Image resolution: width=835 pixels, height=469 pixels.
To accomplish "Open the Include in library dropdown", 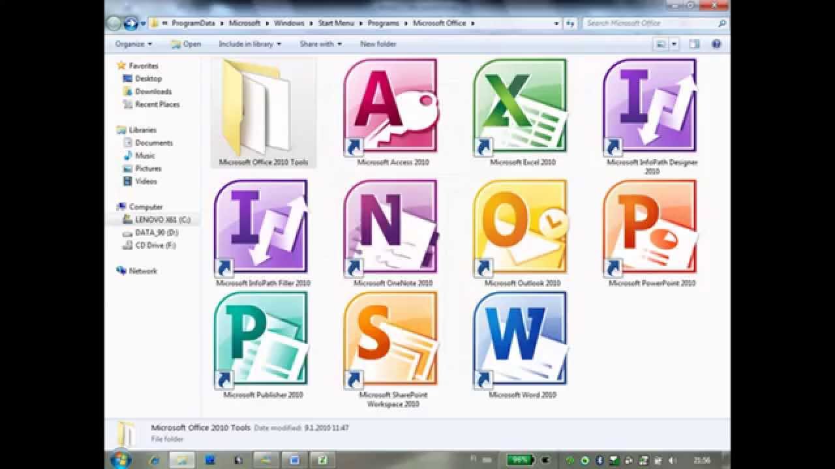I will [250, 44].
